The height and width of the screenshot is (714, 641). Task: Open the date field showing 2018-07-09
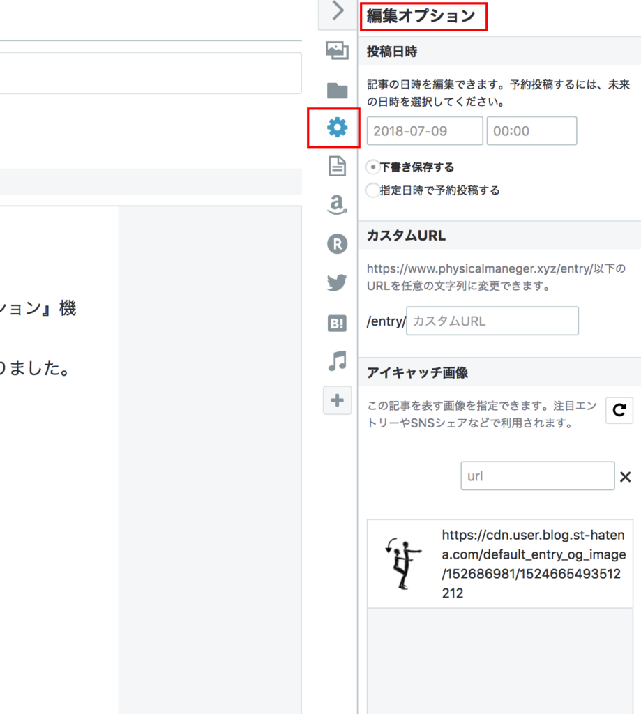(424, 130)
